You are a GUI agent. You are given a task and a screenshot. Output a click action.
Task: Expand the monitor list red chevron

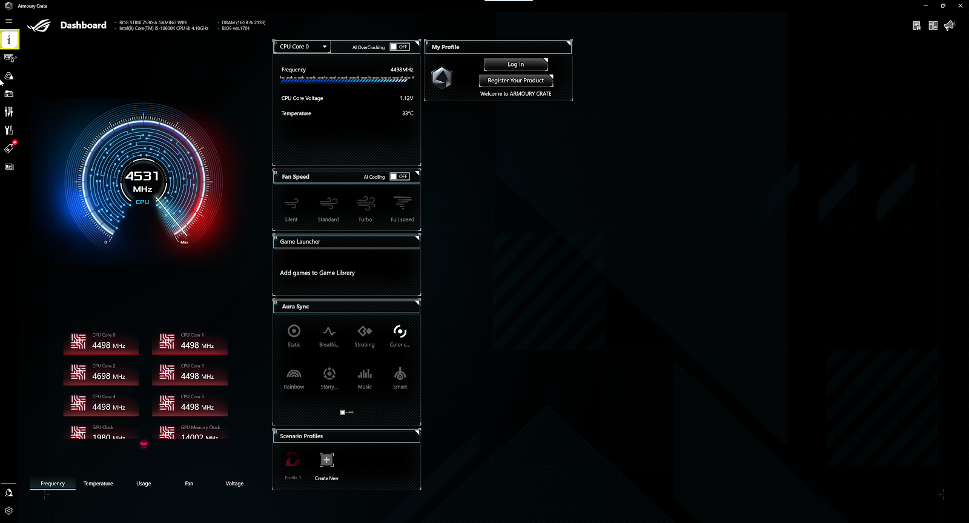(144, 444)
